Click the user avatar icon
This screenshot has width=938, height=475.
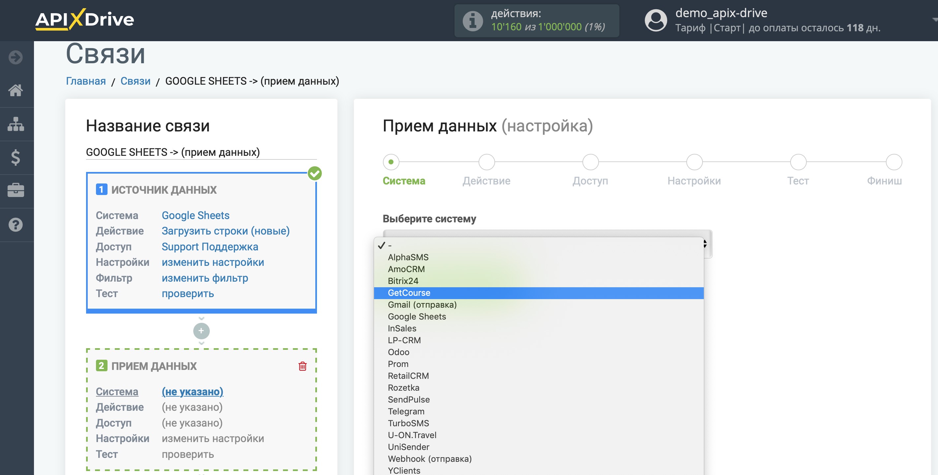656,20
